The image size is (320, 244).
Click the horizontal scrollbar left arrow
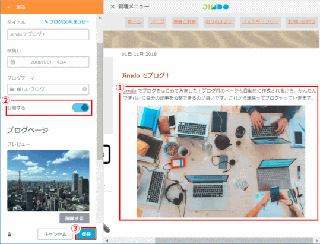click(x=107, y=241)
